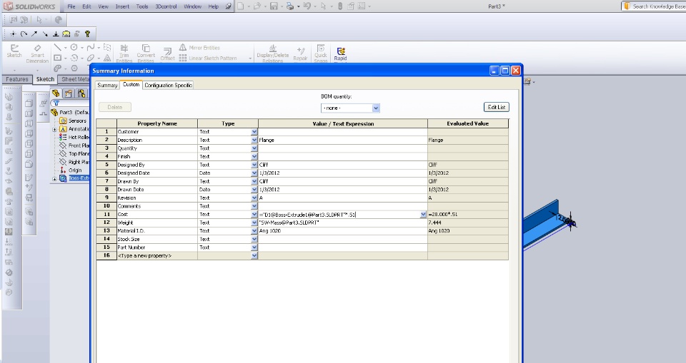Open Type dropdown for Part Number row
Screen dimensions: 686x363
tap(254, 247)
